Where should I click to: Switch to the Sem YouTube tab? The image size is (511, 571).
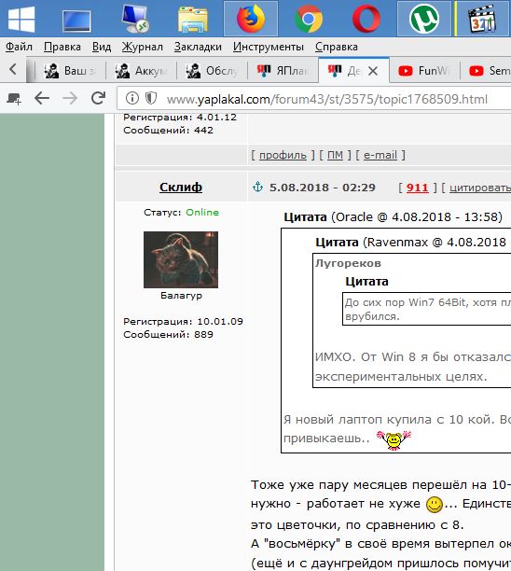pyautogui.click(x=487, y=70)
